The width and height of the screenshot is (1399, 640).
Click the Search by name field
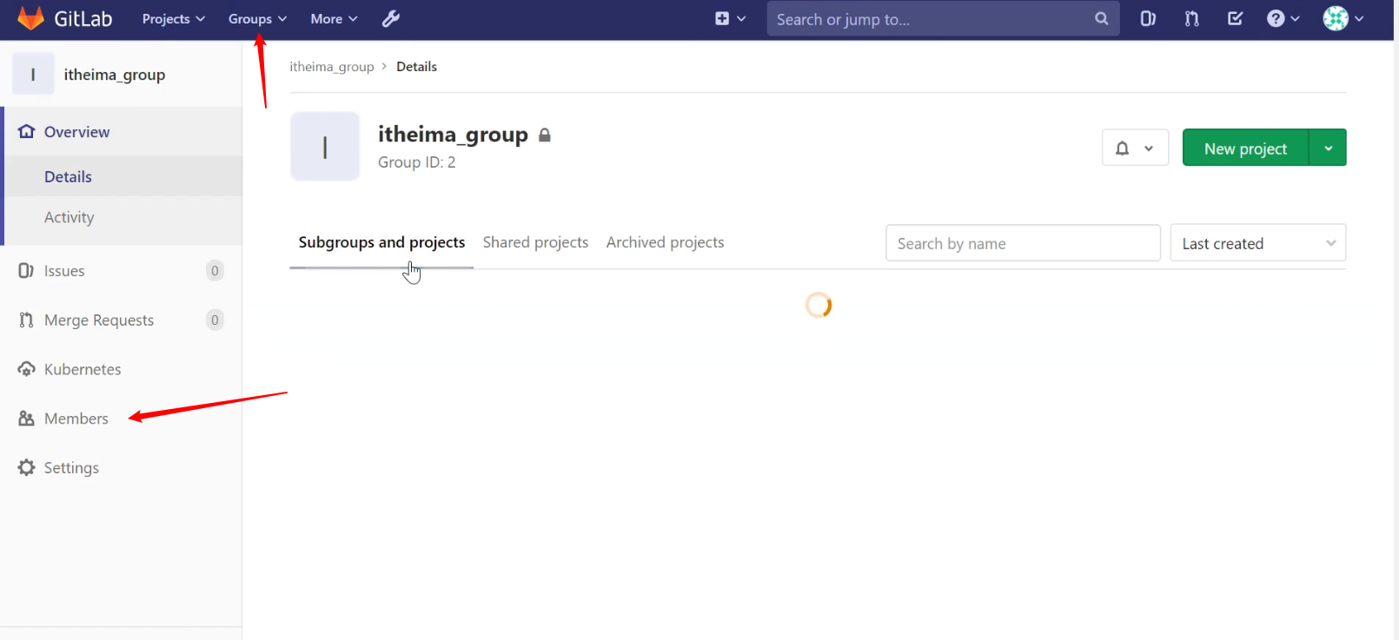tap(1023, 243)
